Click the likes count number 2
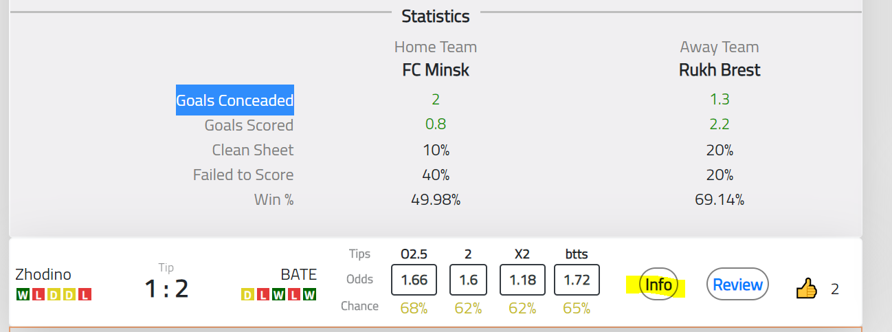This screenshot has height=332, width=892. tap(835, 289)
